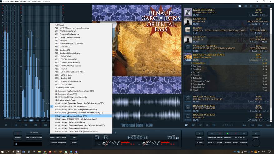274x154 pixels.
Task: Open the notification center icon in the tray
Action: pyautogui.click(x=269, y=152)
